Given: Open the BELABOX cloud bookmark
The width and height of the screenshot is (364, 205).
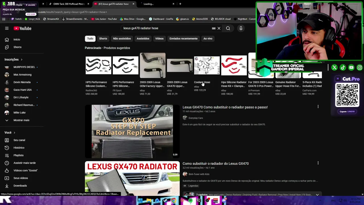Looking at the screenshot, I should pyautogui.click(x=221, y=19).
